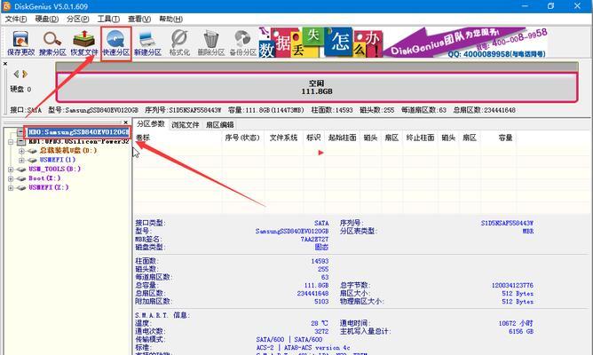Image resolution: width=593 pixels, height=355 pixels.
Task: Click the 通电时间 value 10672 小时
Action: pos(516,323)
